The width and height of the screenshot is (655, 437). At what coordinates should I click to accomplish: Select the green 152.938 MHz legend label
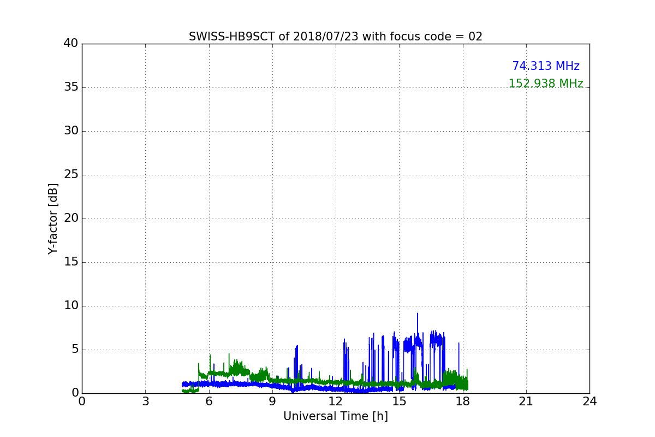point(546,84)
